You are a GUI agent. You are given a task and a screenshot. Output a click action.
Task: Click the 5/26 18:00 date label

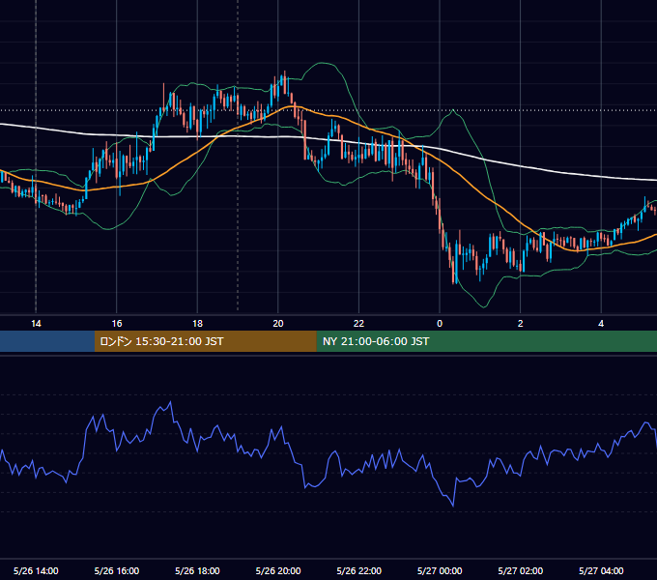pyautogui.click(x=197, y=570)
